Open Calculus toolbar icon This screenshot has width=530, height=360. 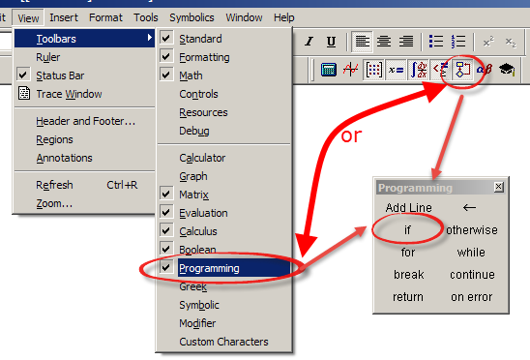[x=419, y=70]
